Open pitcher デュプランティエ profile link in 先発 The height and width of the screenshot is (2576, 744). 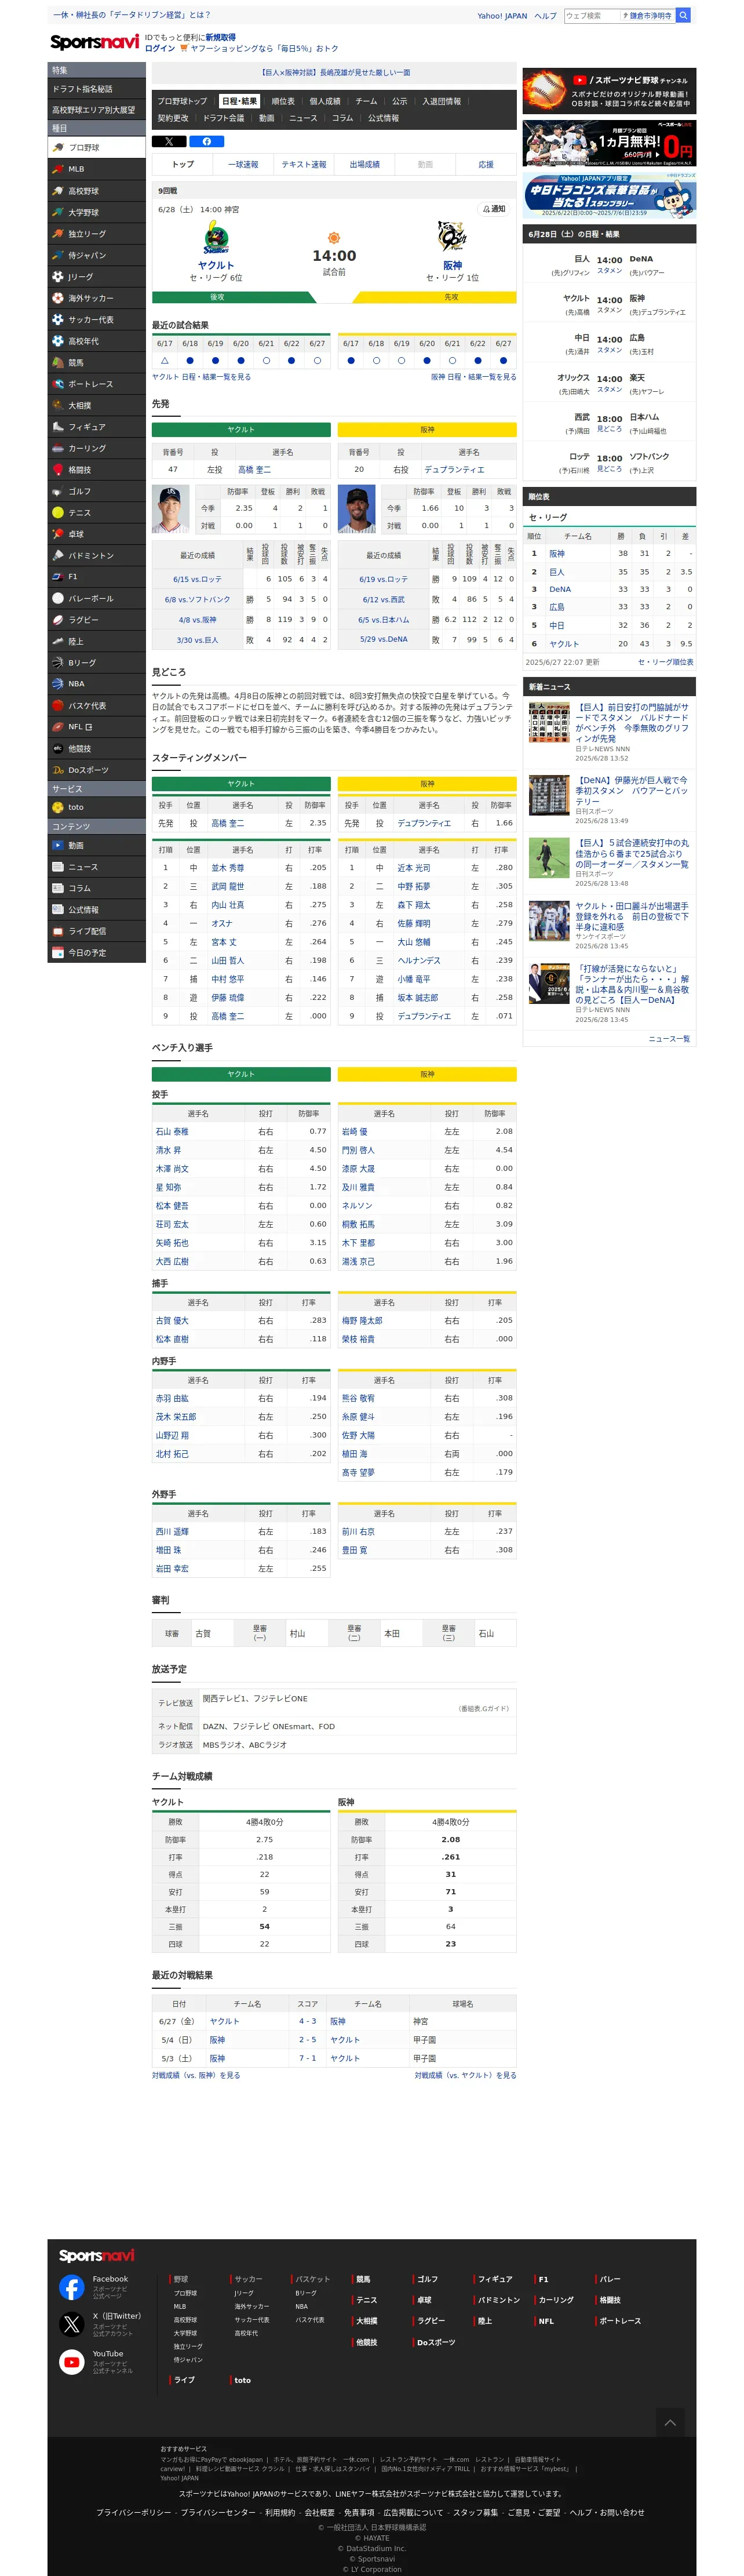[x=454, y=469]
